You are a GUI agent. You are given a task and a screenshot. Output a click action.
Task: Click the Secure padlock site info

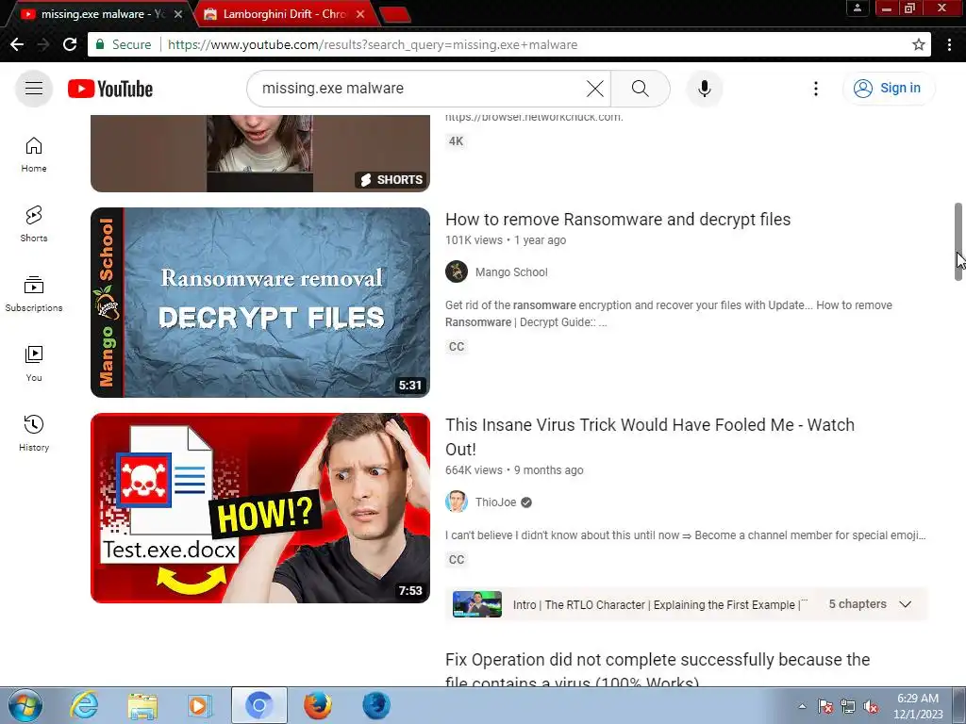click(123, 44)
